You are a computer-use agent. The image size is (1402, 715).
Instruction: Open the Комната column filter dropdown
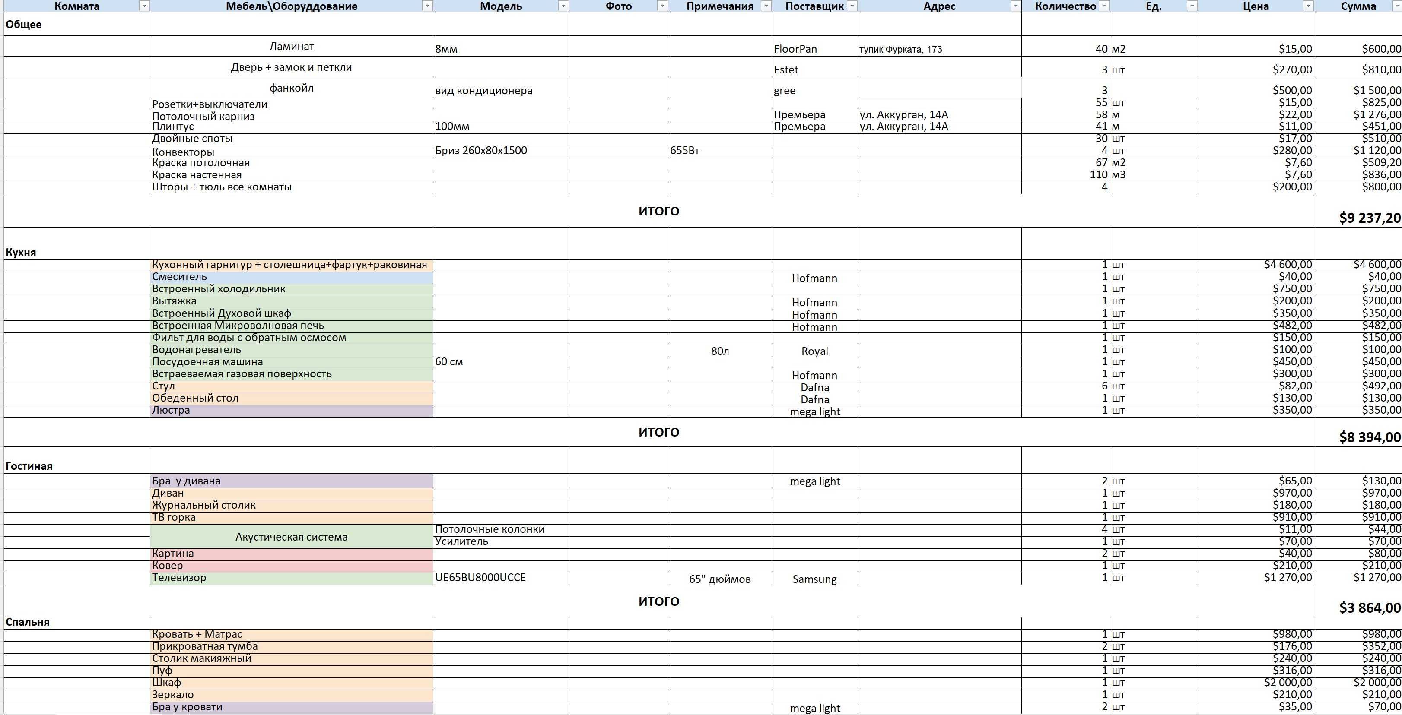pos(144,6)
